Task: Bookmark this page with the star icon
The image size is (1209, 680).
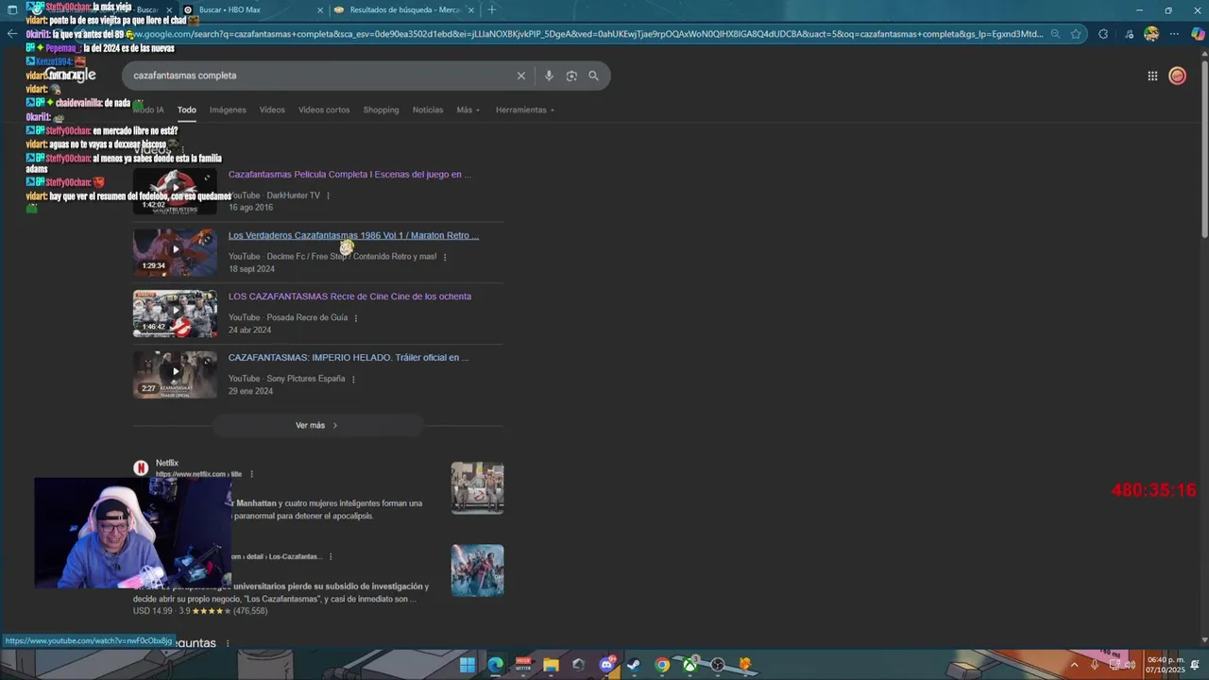Action: tap(1076, 34)
